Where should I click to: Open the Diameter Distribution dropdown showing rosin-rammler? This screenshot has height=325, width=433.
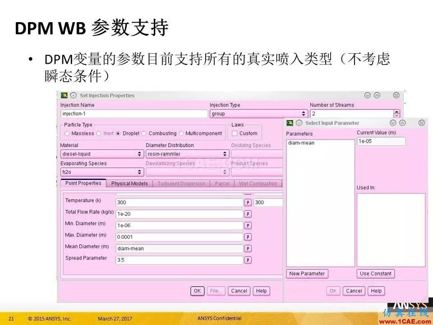187,154
